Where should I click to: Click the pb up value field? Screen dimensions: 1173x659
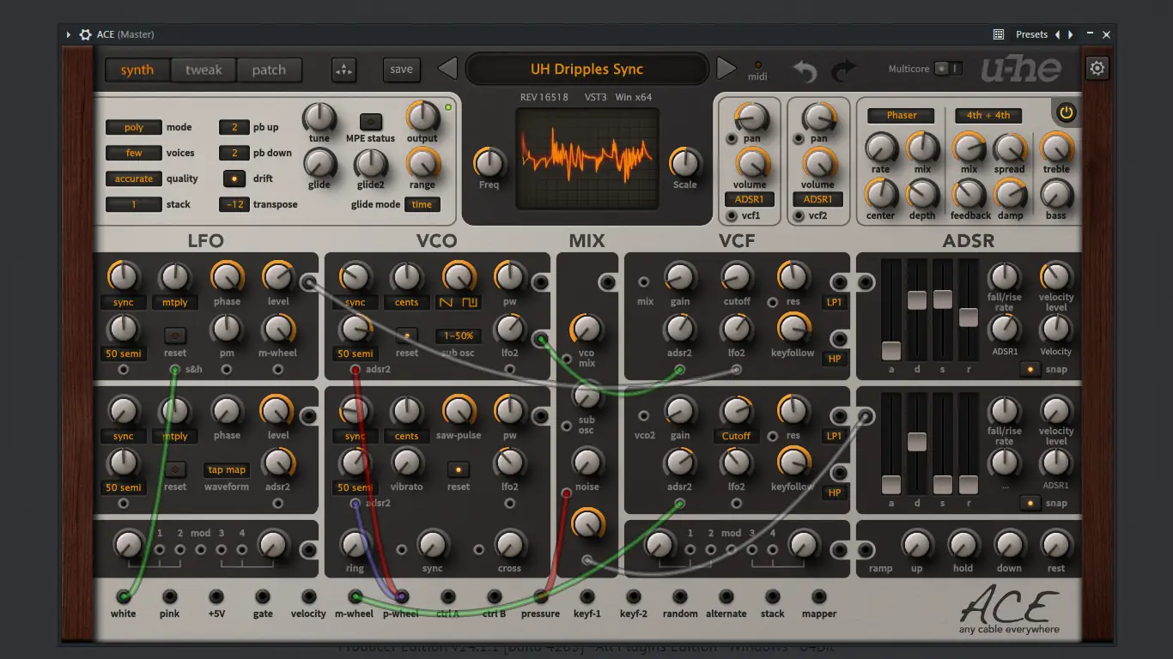click(234, 127)
